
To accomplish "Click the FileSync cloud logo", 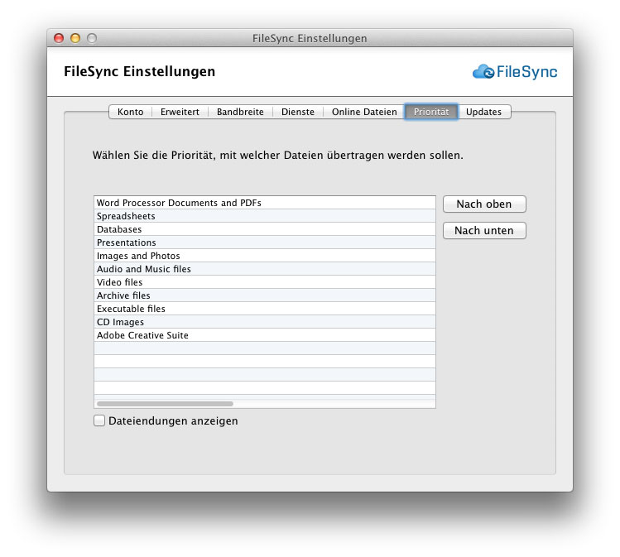I will pyautogui.click(x=515, y=71).
